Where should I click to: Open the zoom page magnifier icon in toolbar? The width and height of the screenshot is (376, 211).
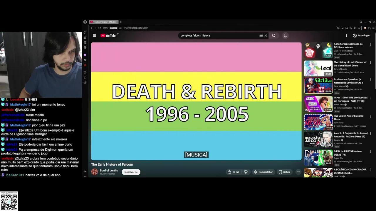pos(338,28)
